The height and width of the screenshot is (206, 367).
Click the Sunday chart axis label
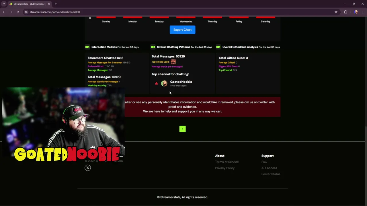pos(106,21)
